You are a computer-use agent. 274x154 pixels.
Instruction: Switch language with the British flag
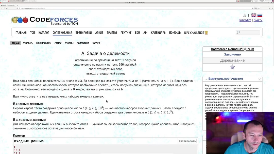point(254,15)
